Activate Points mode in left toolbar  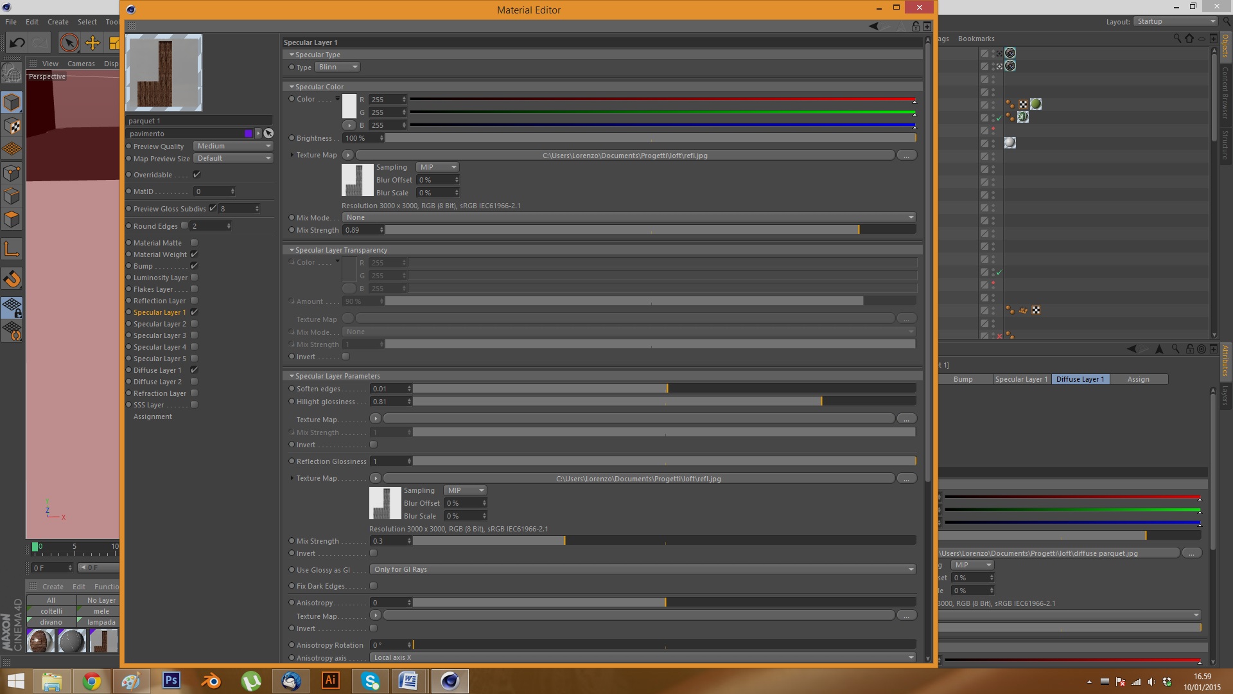[x=12, y=173]
